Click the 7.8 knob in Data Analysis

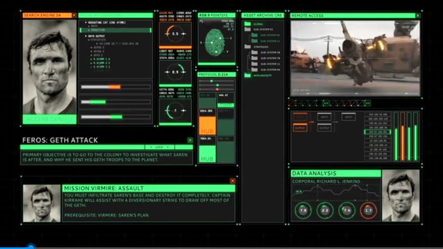(x=303, y=210)
